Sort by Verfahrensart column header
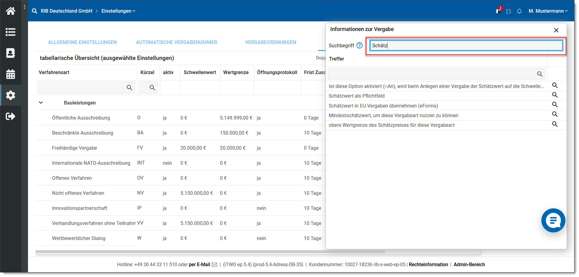The image size is (579, 277). 54,73
